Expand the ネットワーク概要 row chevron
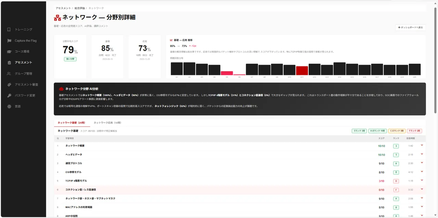This screenshot has height=218, width=438. [422, 145]
